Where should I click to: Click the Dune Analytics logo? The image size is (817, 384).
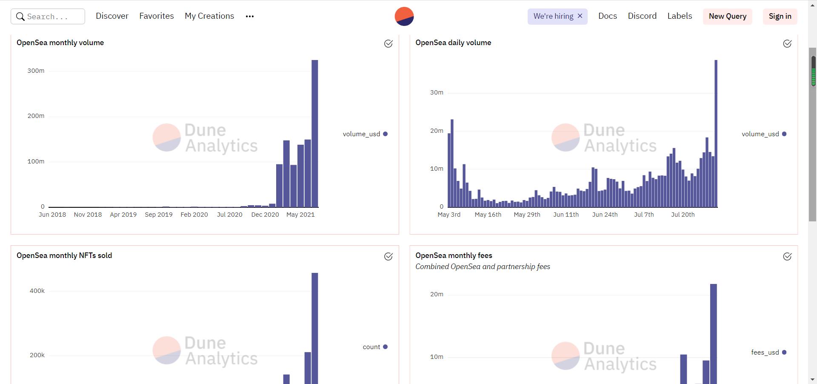tap(404, 16)
